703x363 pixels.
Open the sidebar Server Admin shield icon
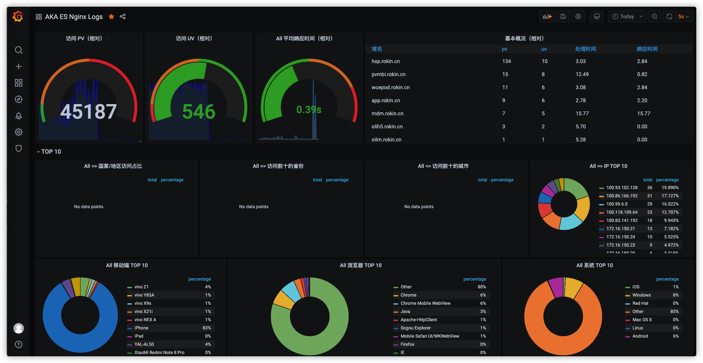pos(19,148)
